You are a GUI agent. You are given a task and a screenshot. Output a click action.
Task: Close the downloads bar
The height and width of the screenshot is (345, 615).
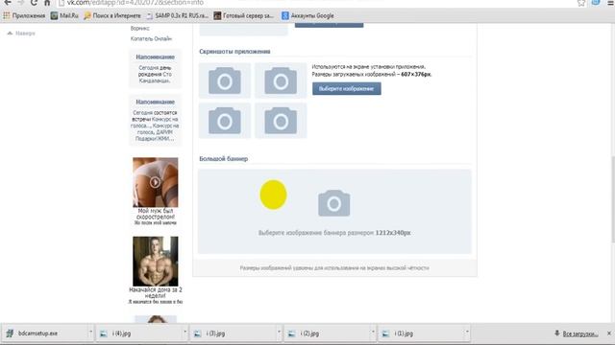coord(609,333)
